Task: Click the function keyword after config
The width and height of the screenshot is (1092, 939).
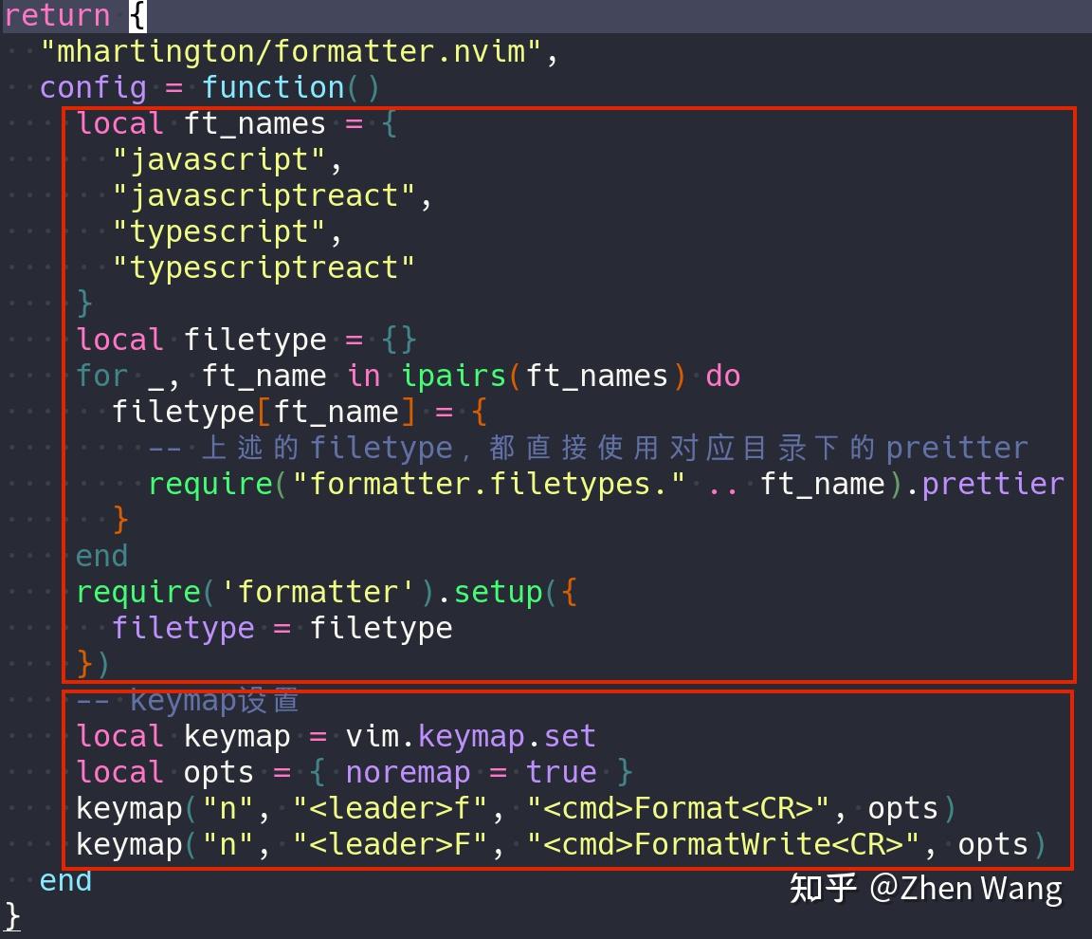Action: [x=273, y=87]
